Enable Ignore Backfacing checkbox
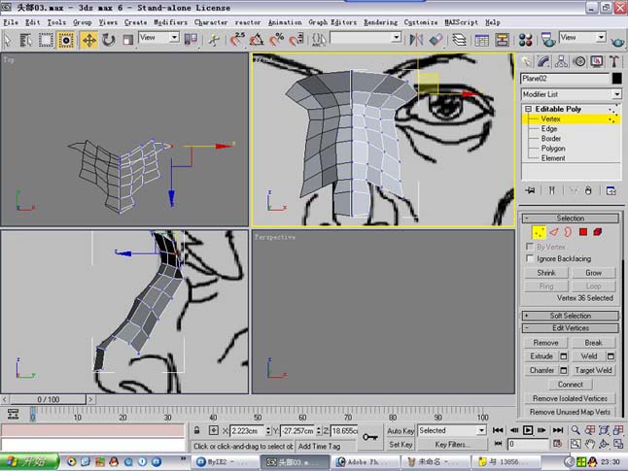This screenshot has height=471, width=628. click(530, 258)
